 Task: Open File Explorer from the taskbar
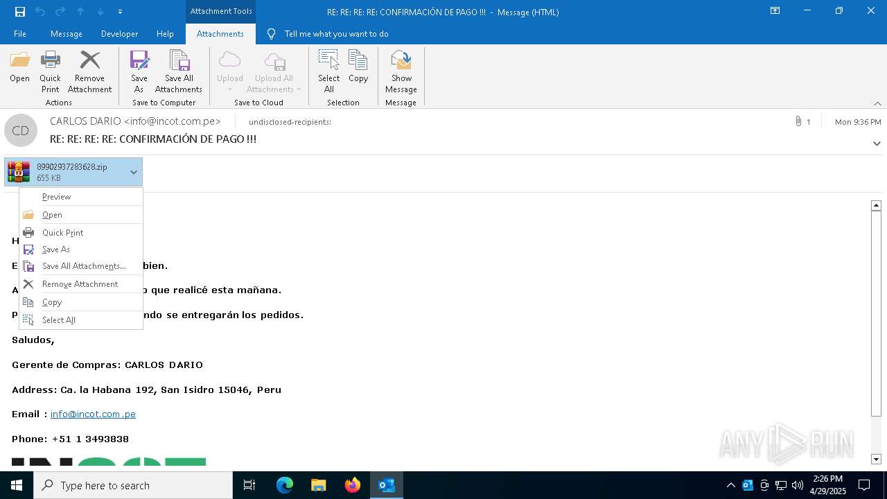point(318,485)
